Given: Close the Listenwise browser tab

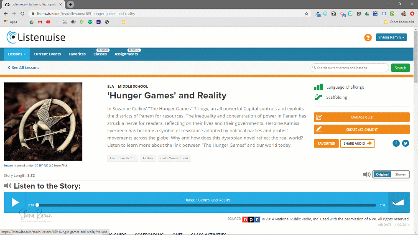Looking at the screenshot, I should [x=61, y=5].
